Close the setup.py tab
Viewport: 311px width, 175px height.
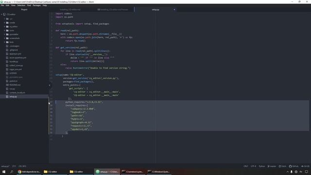(174, 10)
